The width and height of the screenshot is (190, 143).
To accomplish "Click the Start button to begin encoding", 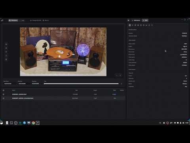I will 145,20.
